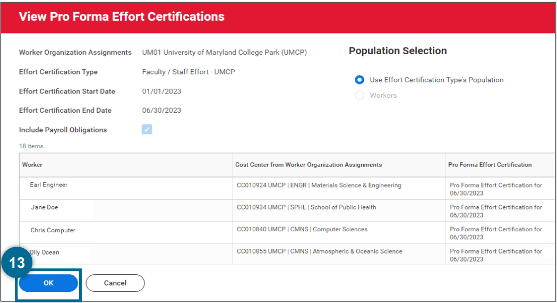Image resolution: width=557 pixels, height=303 pixels.
Task: Select worker Chris Computer
Action: (x=53, y=230)
